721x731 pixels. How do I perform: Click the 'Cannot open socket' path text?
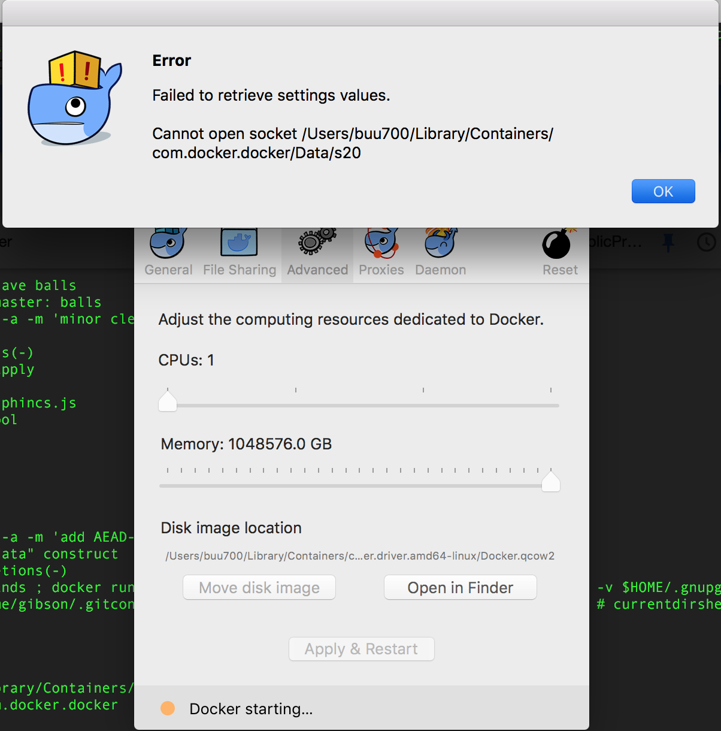pos(353,143)
